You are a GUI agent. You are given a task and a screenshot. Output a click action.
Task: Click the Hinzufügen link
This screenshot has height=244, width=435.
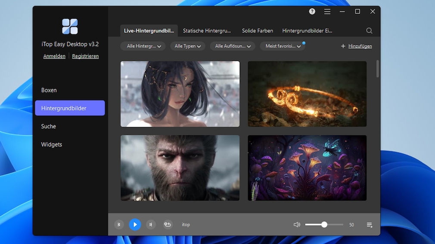[360, 46]
